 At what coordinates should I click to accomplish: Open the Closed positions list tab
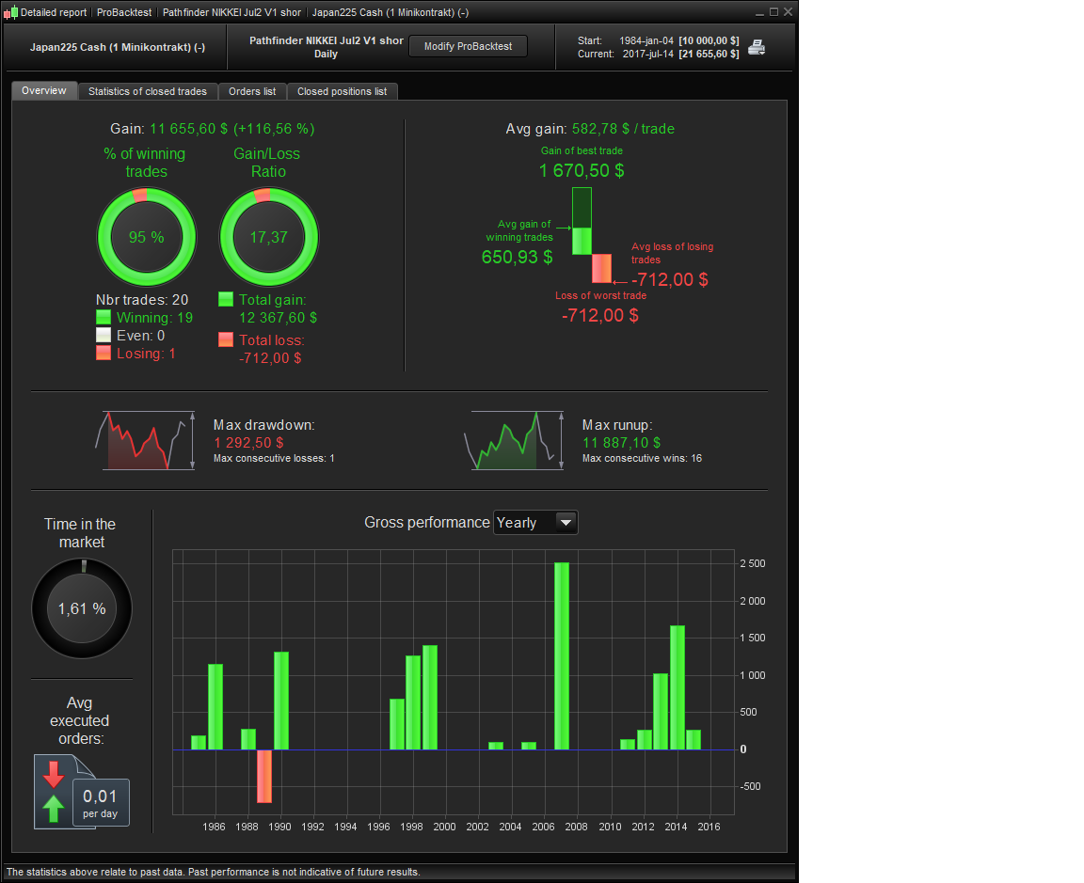pyautogui.click(x=343, y=91)
